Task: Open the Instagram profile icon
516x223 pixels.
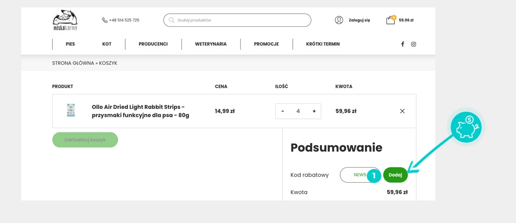Action: coord(413,44)
